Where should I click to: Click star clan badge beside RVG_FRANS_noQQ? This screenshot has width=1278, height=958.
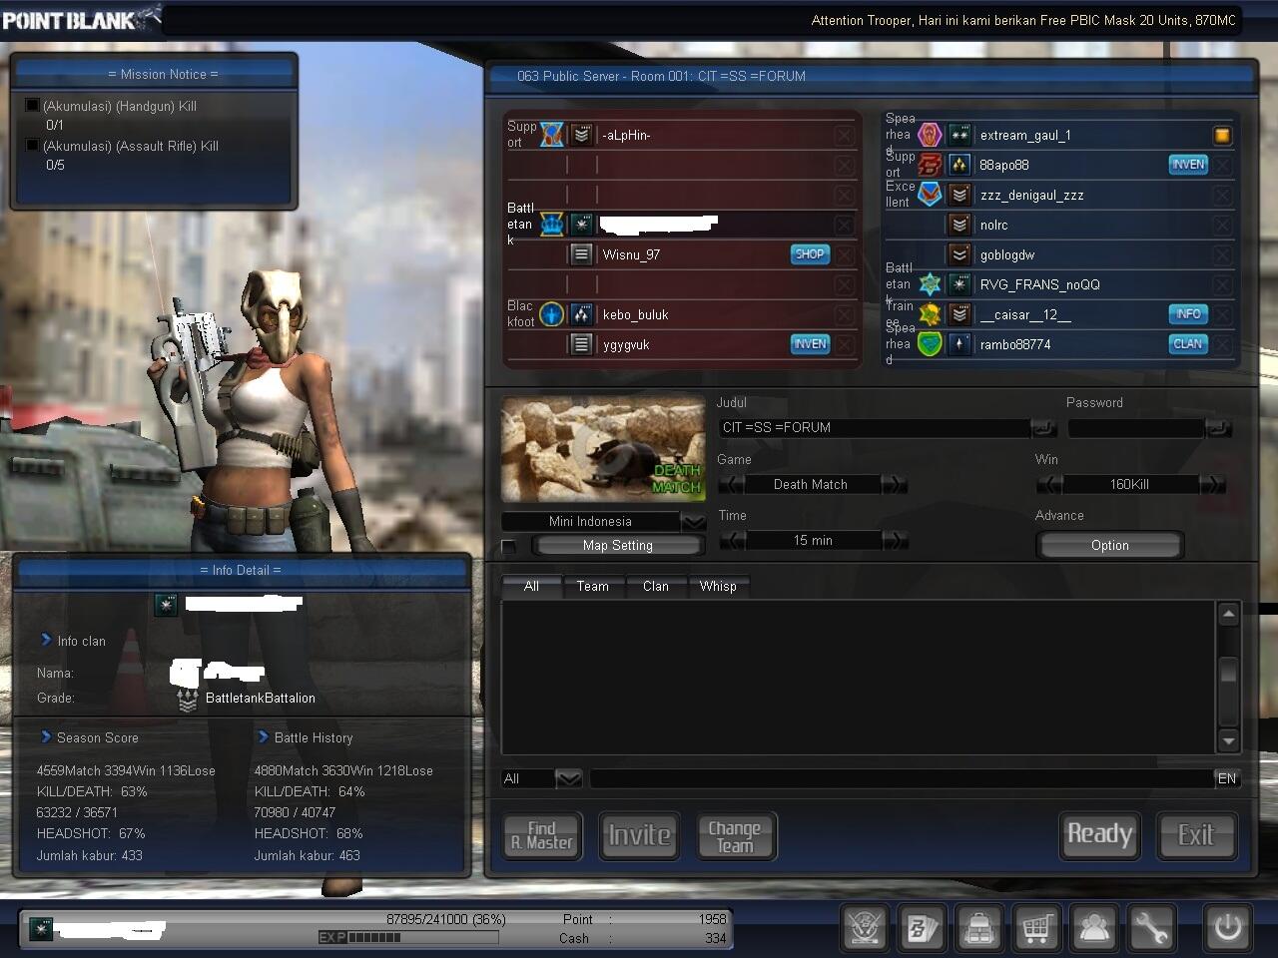(930, 284)
